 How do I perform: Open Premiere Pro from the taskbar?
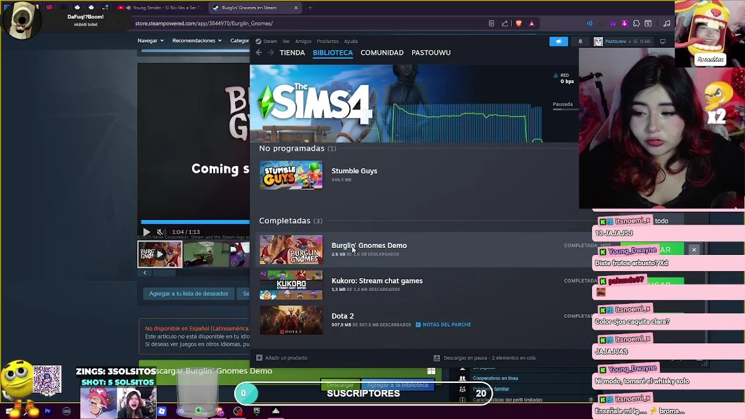[48, 411]
